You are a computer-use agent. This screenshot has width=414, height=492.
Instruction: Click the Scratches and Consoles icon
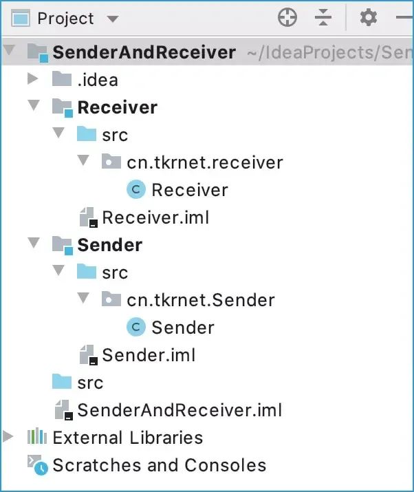tap(38, 464)
